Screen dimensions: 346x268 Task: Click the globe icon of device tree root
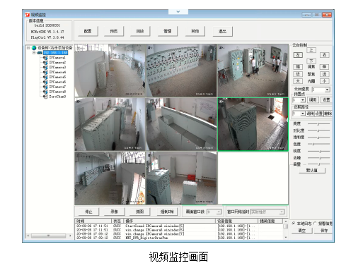tap(34, 48)
